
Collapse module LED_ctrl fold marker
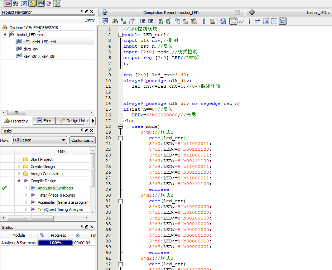[x=120, y=35]
